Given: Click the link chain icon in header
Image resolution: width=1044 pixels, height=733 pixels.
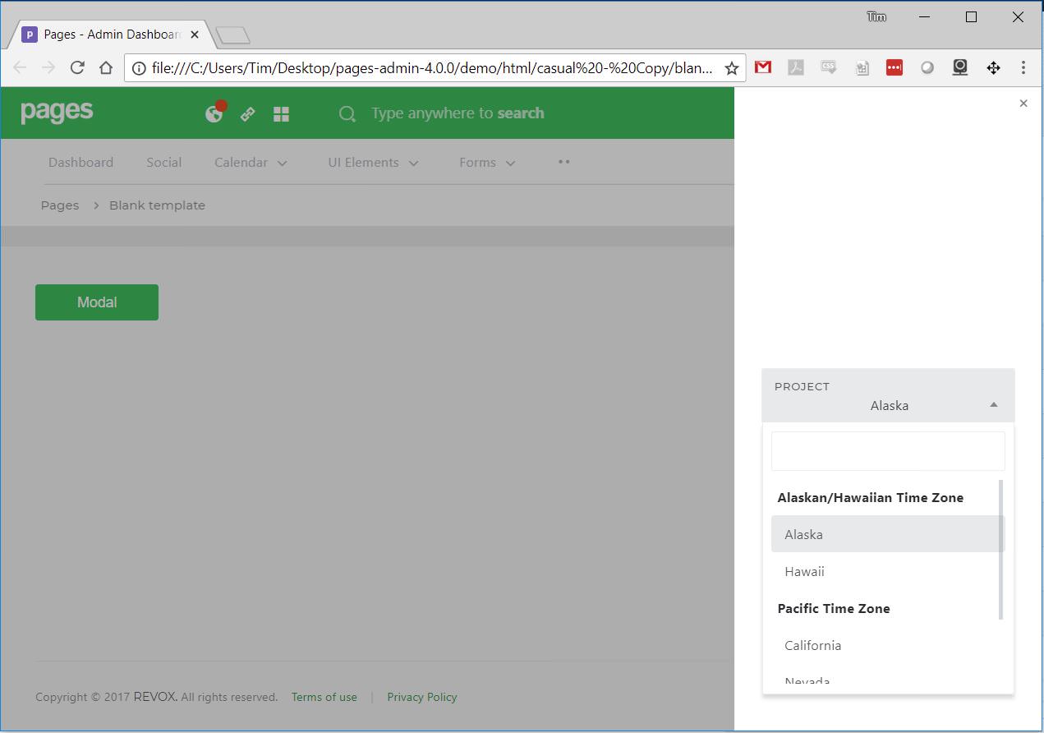Looking at the screenshot, I should coord(247,114).
